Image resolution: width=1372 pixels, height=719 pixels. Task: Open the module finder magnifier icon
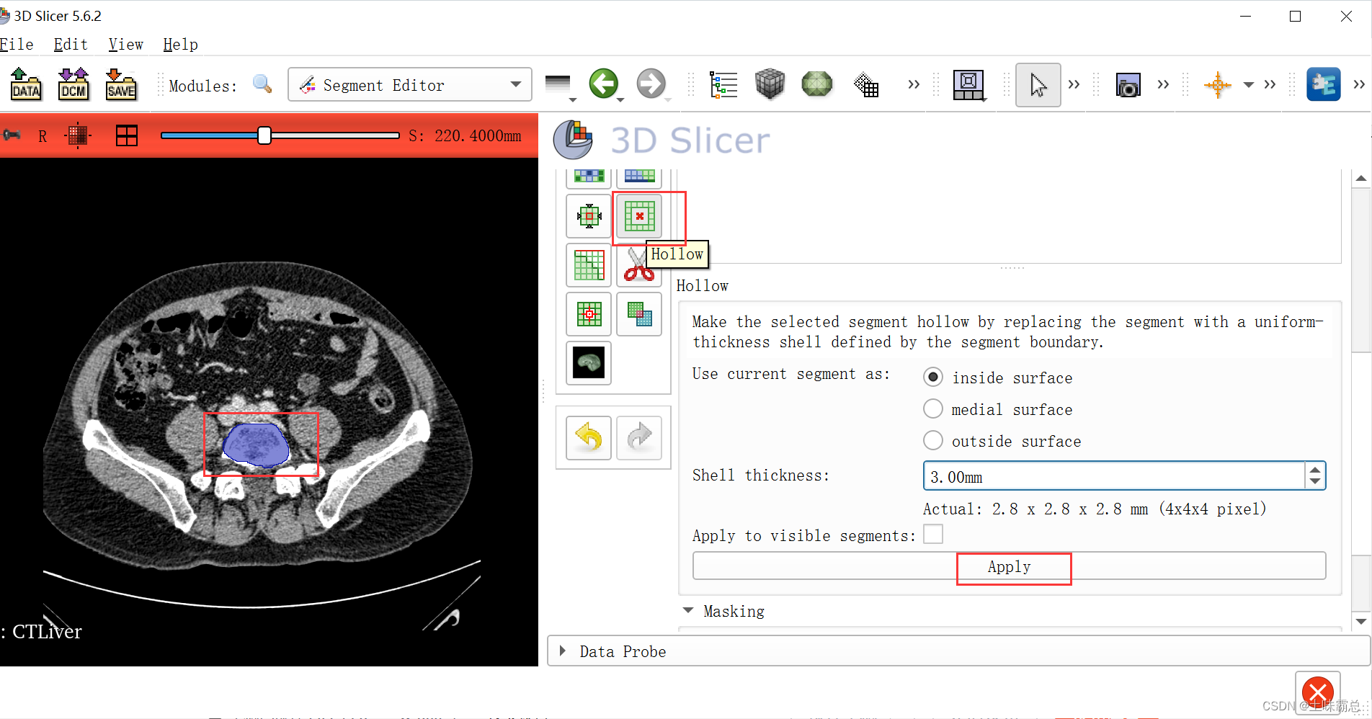(x=263, y=84)
